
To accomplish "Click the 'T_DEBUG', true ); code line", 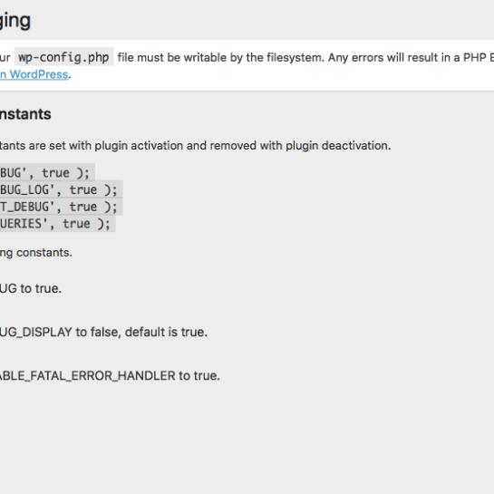I will (61, 207).
